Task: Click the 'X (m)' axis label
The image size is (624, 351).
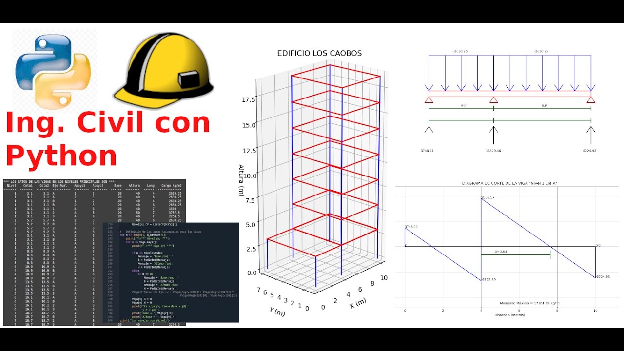Action: click(357, 303)
